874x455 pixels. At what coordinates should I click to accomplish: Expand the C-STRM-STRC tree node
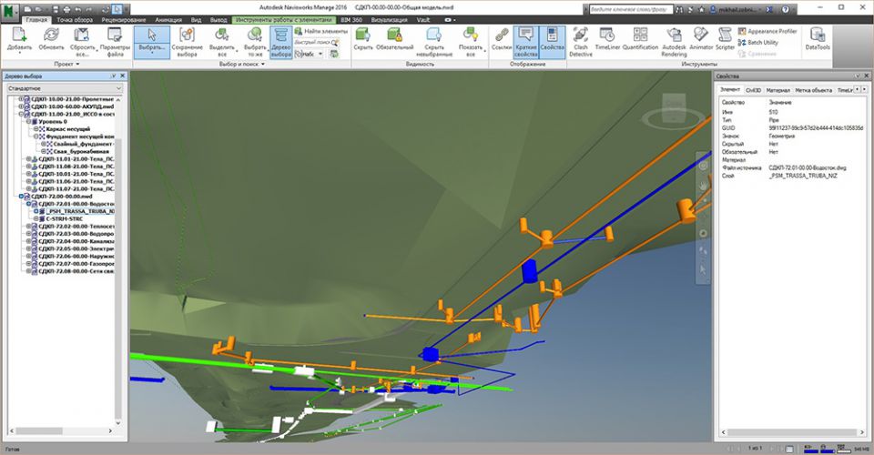click(36, 219)
